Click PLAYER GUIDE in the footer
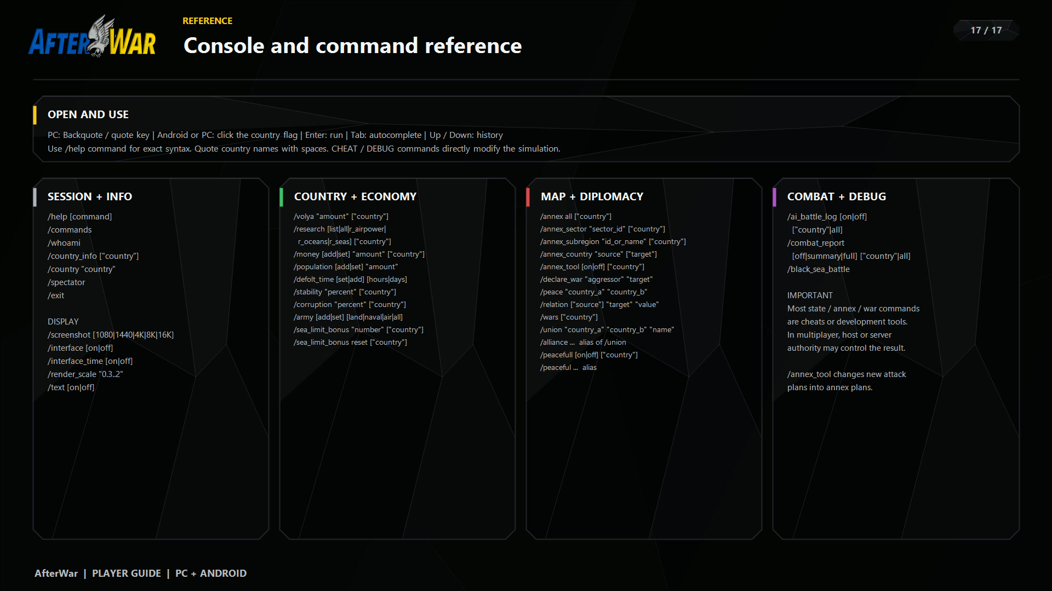This screenshot has height=591, width=1052. (x=127, y=573)
